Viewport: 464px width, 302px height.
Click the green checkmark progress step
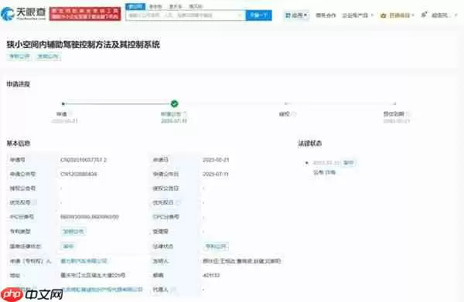[x=174, y=103]
